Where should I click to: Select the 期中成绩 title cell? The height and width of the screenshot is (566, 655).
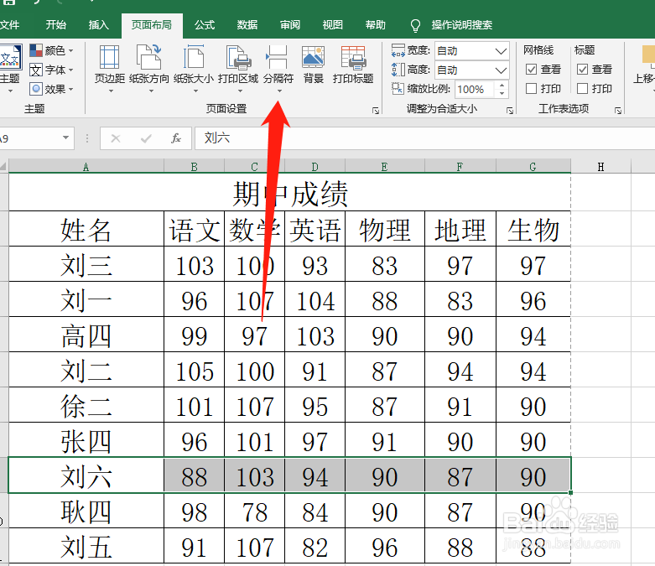point(290,193)
